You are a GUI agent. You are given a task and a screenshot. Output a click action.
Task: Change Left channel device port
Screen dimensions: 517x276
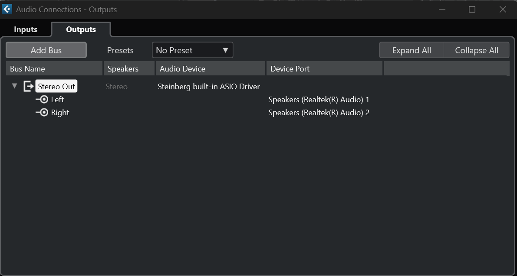point(319,100)
